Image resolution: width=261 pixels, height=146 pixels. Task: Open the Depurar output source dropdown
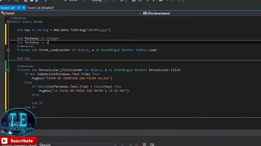pyautogui.click(x=78, y=144)
